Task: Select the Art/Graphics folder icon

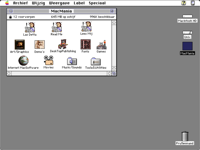Action: point(20,45)
